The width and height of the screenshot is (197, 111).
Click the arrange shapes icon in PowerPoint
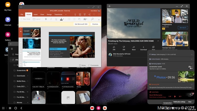click(79, 19)
